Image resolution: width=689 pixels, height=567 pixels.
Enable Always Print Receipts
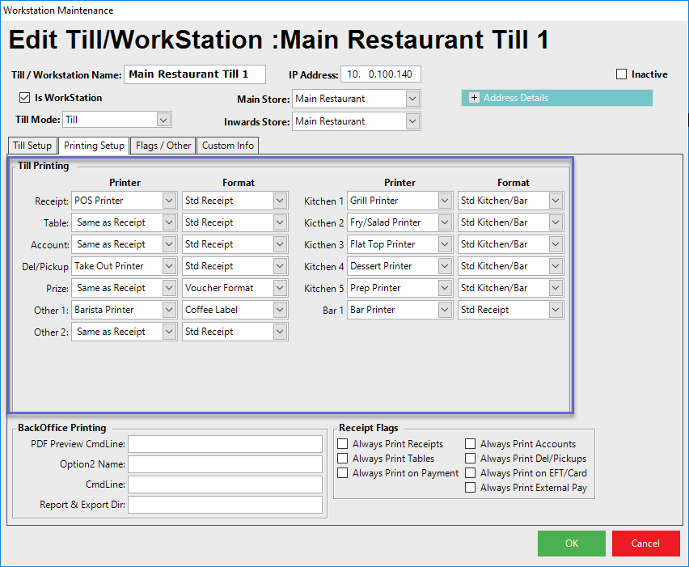[343, 444]
